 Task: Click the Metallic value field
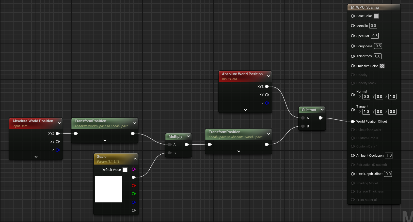373,26
